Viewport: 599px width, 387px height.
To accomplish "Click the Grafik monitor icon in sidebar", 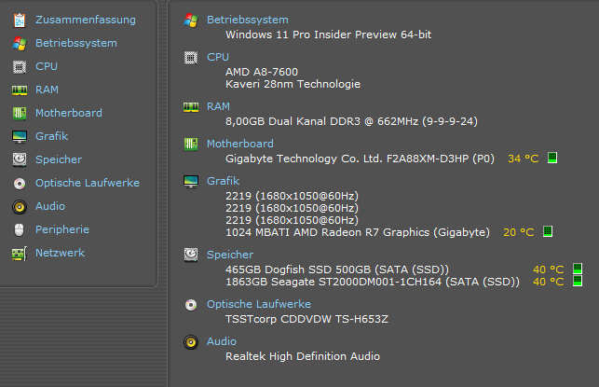I will pos(19,136).
